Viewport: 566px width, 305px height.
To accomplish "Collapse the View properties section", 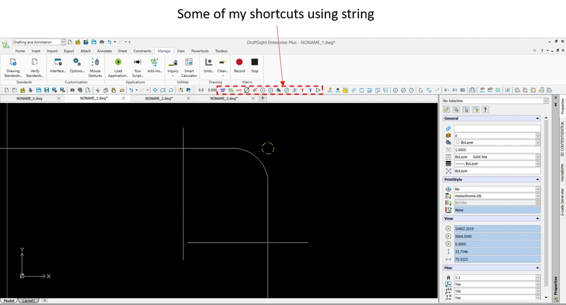I will coord(537,218).
